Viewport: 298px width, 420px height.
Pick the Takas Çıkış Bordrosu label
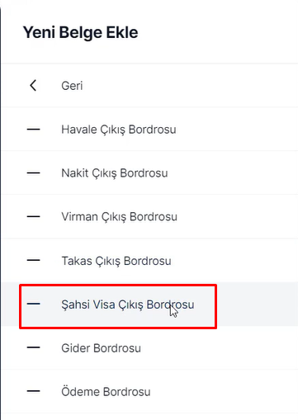pos(116,261)
